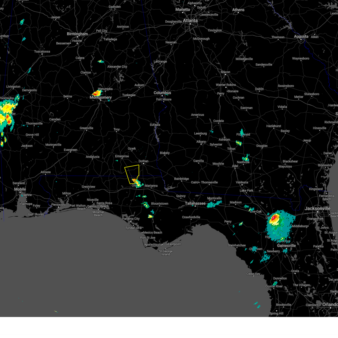The height and width of the screenshot is (338, 338).
Task: Select the Selma city label
Action: [68, 96]
